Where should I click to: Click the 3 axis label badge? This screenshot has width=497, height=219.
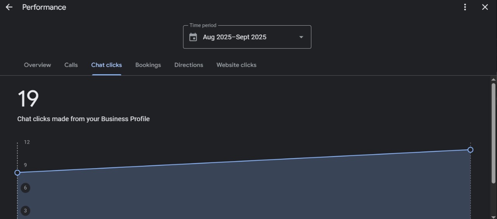click(x=25, y=211)
